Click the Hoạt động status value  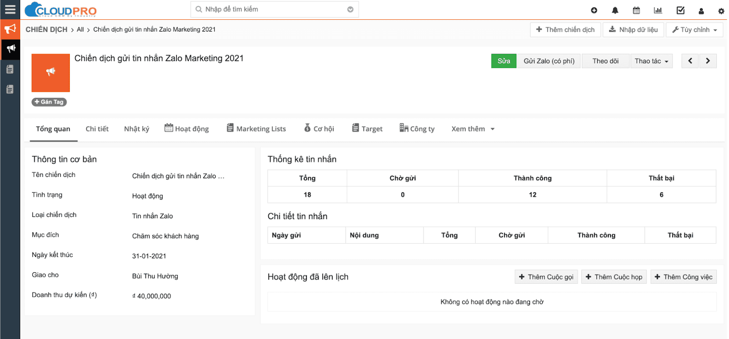coord(148,196)
